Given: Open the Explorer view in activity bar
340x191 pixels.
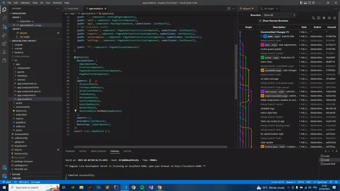Looking at the screenshot, I should coord(4,10).
